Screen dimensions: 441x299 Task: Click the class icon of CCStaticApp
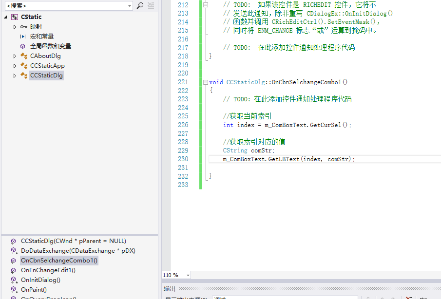tap(24, 66)
